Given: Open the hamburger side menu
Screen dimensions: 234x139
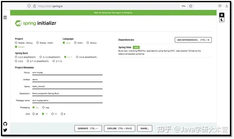Looking at the screenshot, I should coord(5,17).
